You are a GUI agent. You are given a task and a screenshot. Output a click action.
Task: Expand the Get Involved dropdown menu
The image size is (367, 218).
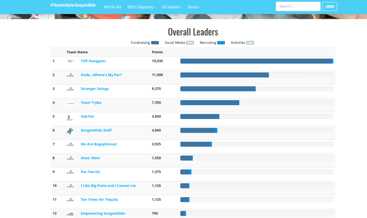(172, 7)
